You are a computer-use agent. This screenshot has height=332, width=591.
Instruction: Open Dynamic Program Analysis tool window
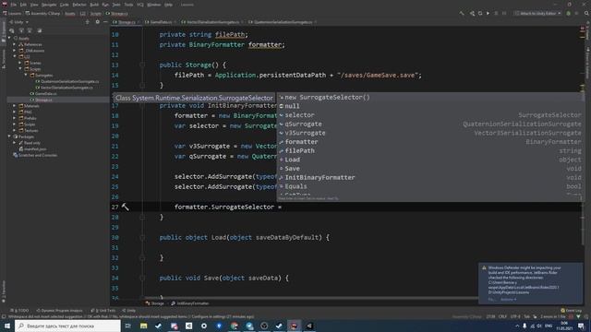(60, 311)
